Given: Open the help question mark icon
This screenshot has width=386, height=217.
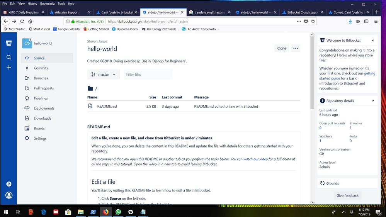Looking at the screenshot, I should 9,184.
